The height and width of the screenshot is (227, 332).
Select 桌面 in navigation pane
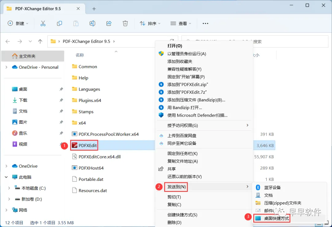[x=23, y=89]
